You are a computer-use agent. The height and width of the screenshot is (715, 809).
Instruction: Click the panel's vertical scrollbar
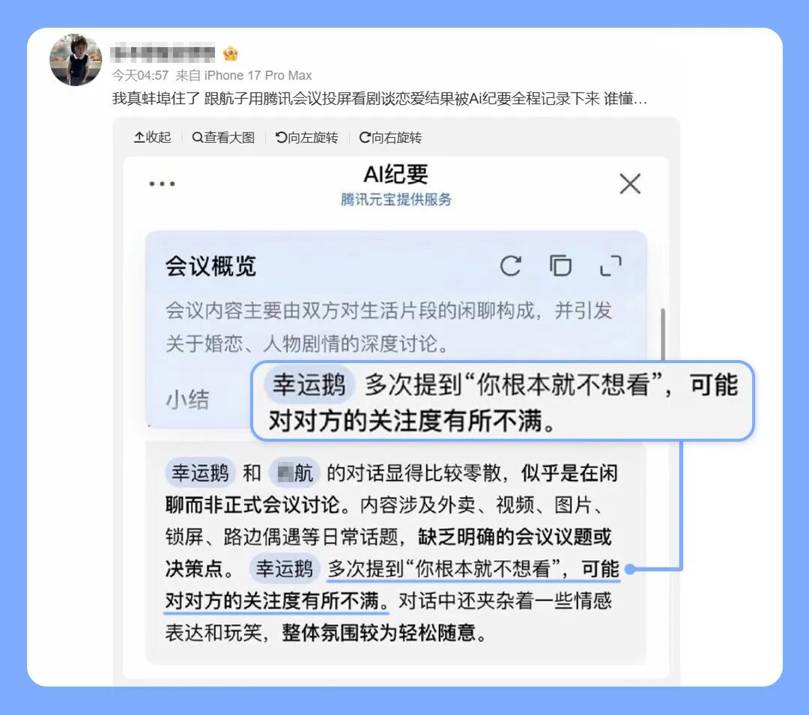coord(663,334)
